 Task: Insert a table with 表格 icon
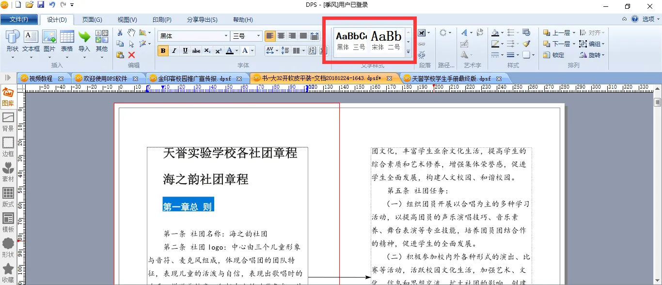pos(67,41)
